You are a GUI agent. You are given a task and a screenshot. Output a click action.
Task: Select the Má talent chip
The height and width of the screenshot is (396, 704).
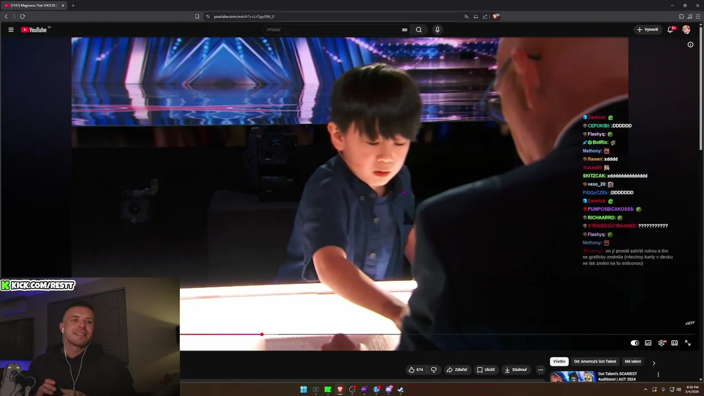(x=633, y=361)
